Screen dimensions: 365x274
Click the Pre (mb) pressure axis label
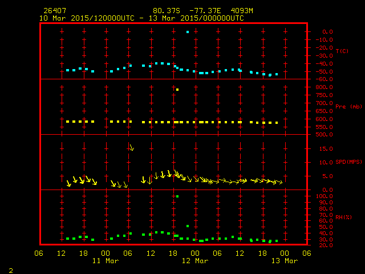(348, 107)
